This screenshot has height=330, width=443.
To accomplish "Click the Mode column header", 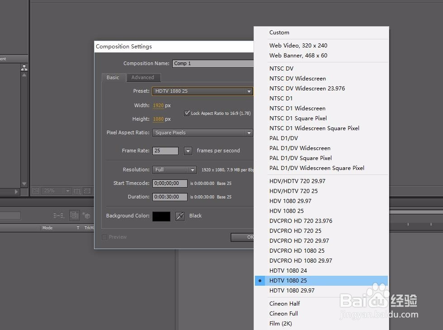I will click(x=47, y=228).
